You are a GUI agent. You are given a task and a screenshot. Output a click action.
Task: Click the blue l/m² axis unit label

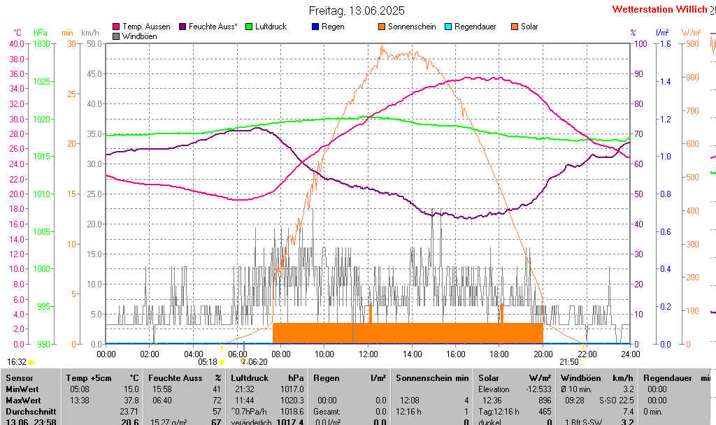pyautogui.click(x=662, y=33)
